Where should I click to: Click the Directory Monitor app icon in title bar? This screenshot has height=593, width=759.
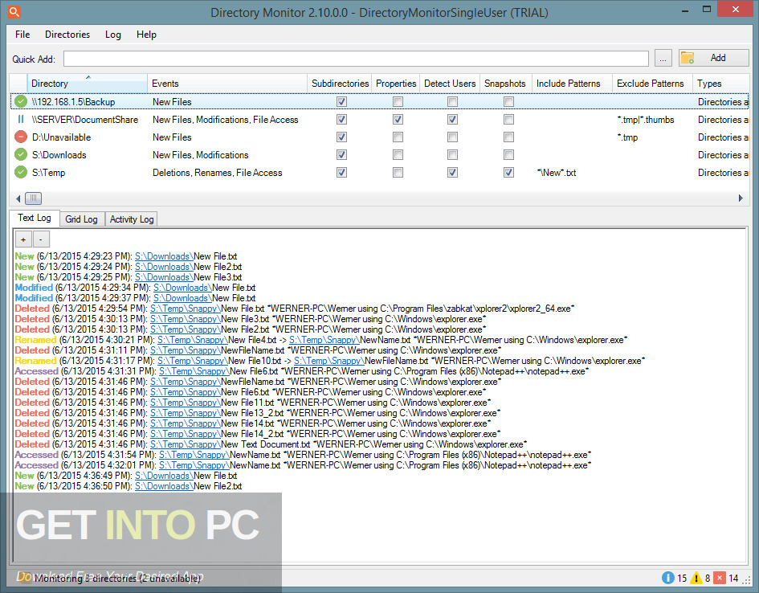[14, 11]
